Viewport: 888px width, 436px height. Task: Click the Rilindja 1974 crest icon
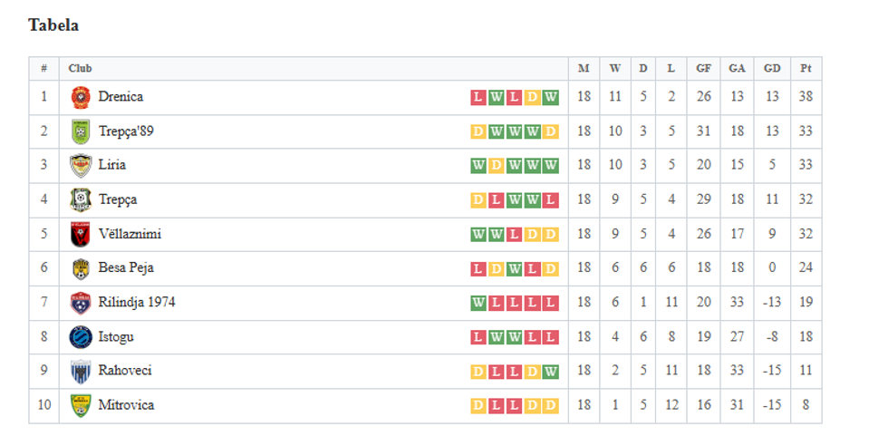tap(81, 303)
